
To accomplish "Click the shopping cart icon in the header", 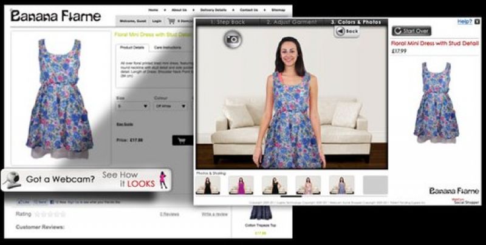I will click(171, 21).
